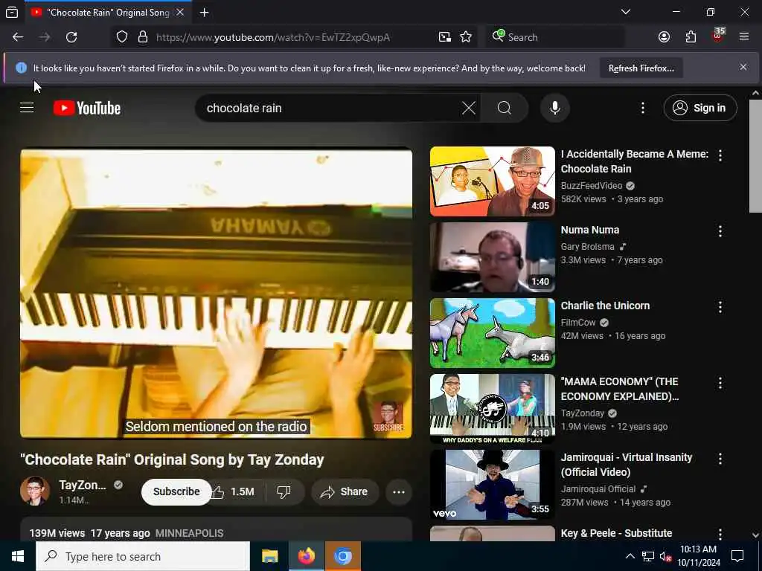
Task: Close the Chocolate Rain tab
Action: tap(180, 12)
